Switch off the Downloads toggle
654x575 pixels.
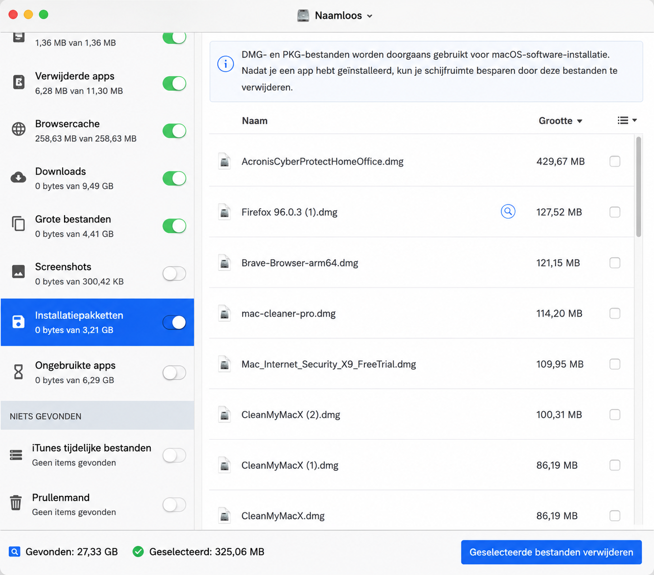(174, 178)
